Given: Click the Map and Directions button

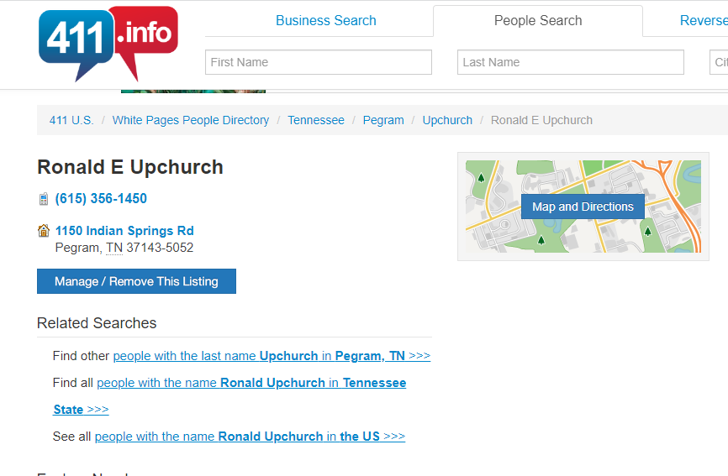Looking at the screenshot, I should coord(583,207).
